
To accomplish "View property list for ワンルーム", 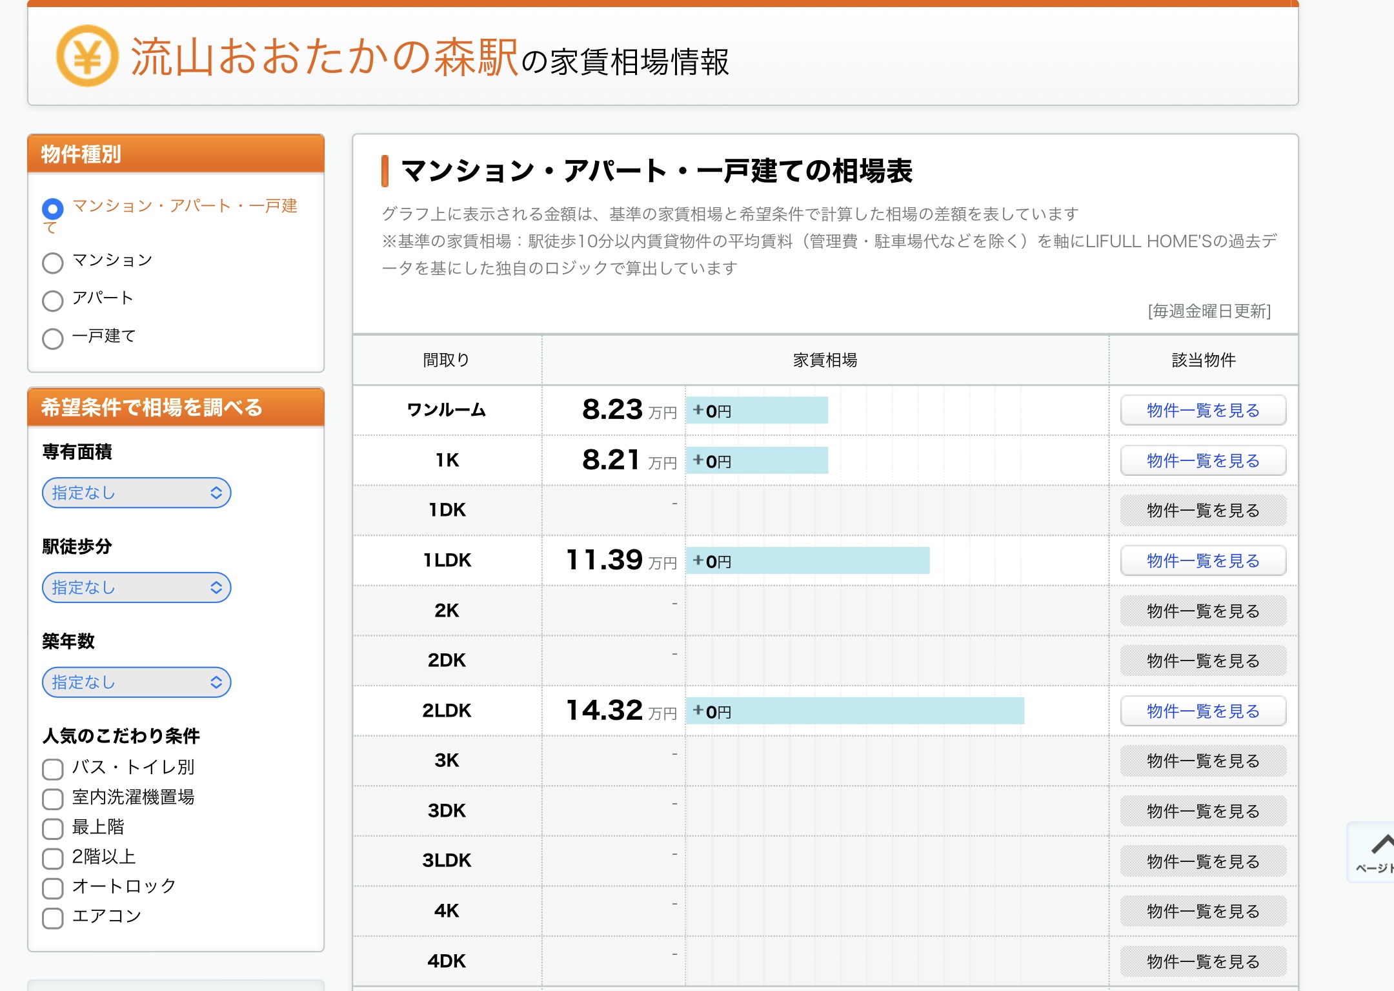I will (1202, 411).
